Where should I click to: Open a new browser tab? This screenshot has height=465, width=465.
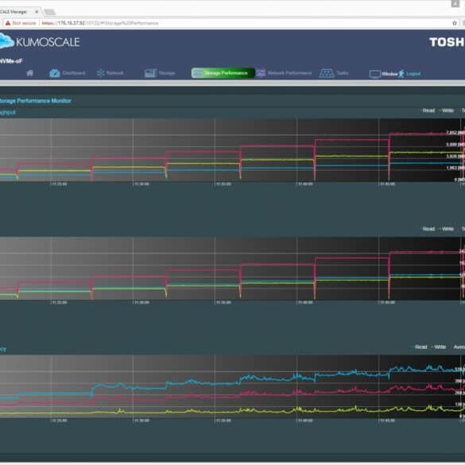pos(49,12)
